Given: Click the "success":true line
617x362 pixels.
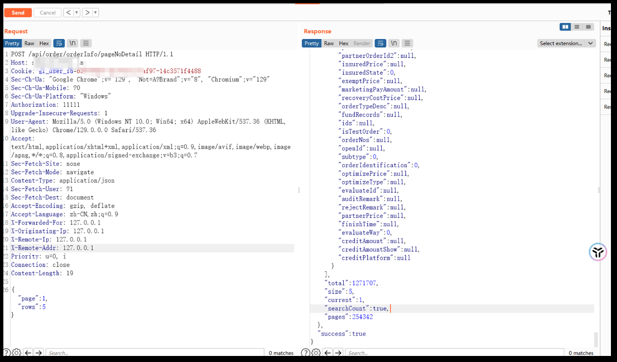Looking at the screenshot, I should 342,334.
